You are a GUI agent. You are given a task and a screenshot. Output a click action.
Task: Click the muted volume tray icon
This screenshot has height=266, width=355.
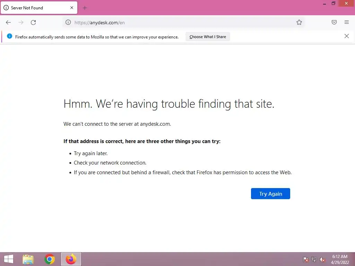pyautogui.click(x=322, y=259)
